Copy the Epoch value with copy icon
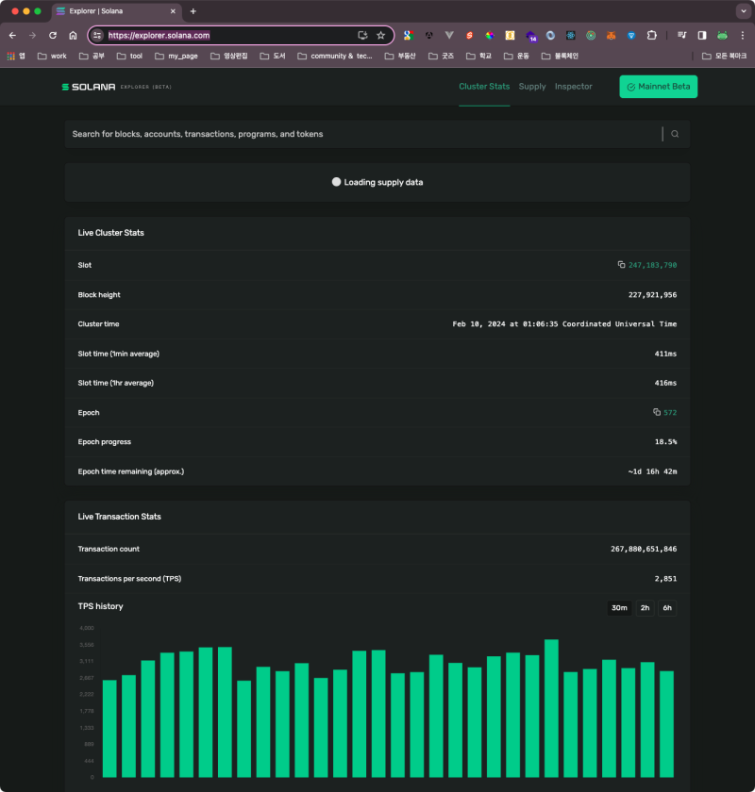The height and width of the screenshot is (792, 755). (657, 412)
